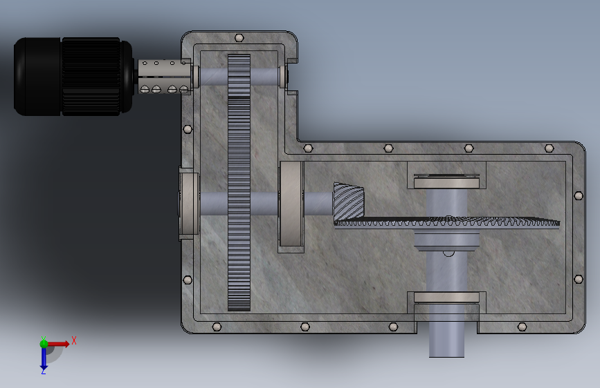Select the red X axis arrow of triad

tap(58, 344)
